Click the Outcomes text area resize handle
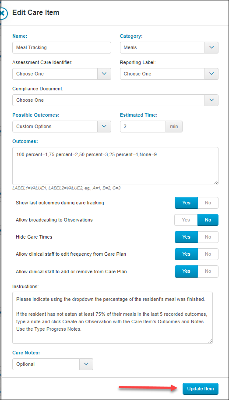229x400 pixels. [x=216, y=182]
